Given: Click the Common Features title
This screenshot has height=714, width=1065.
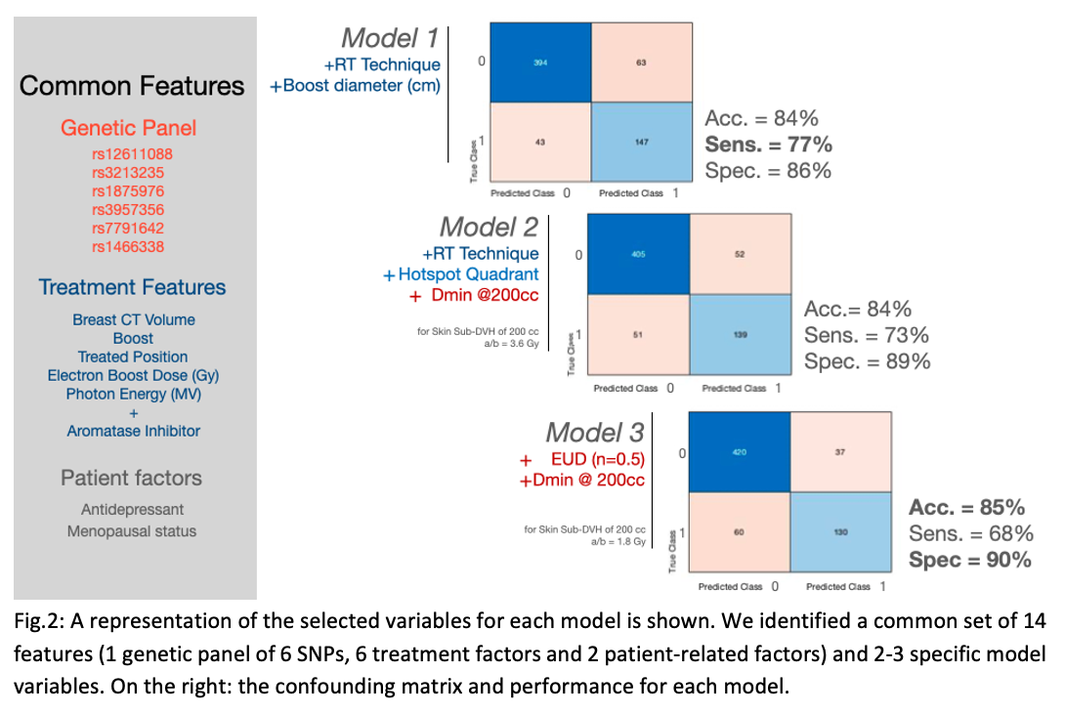Looking at the screenshot, I should coord(132,86).
